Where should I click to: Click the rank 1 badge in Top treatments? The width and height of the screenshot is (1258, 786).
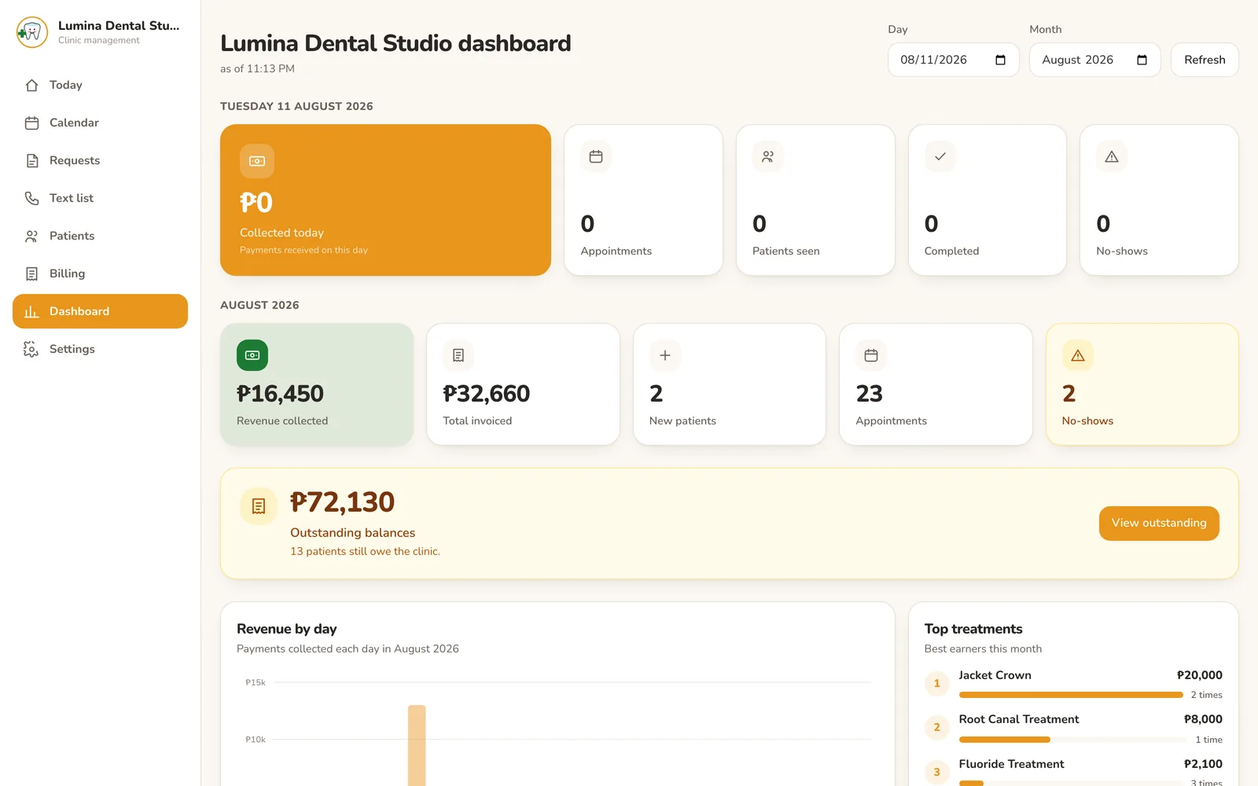(x=936, y=684)
